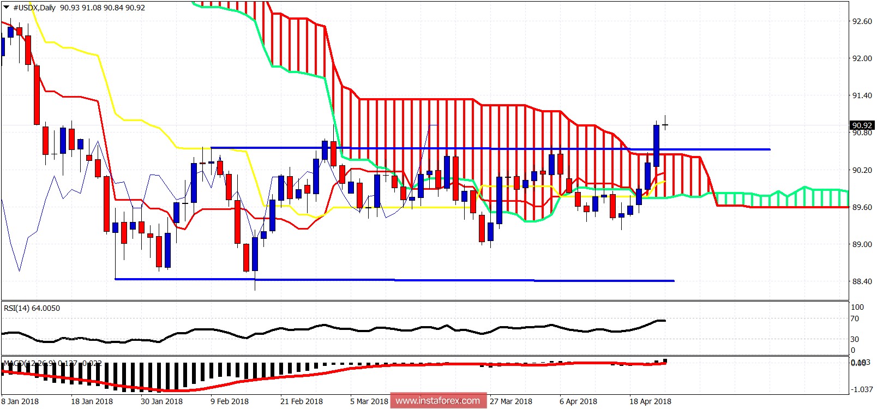This screenshot has width=877, height=409.
Task: Click the #USDX,Daily chart title
Action: pyautogui.click(x=35, y=8)
